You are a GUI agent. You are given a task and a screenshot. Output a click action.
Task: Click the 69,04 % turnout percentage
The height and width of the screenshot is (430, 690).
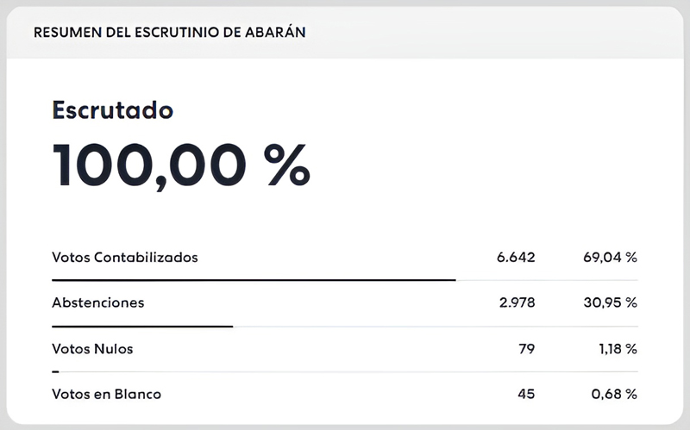coord(608,257)
